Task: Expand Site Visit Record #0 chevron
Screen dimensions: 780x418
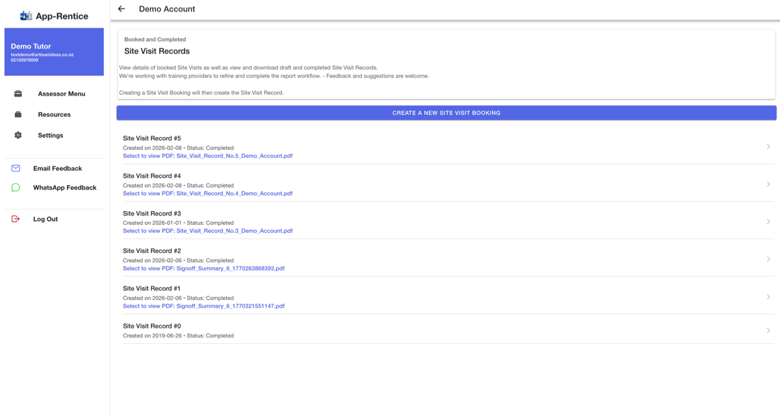Action: (768, 330)
